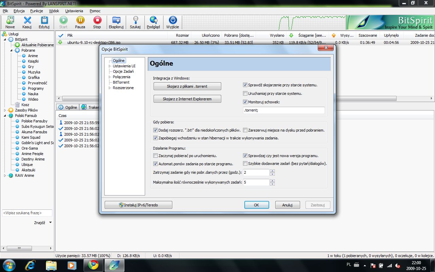Screen dimensions: 435x272
Task: Toggle Monitoruj schowek checkbox
Action: click(245, 102)
